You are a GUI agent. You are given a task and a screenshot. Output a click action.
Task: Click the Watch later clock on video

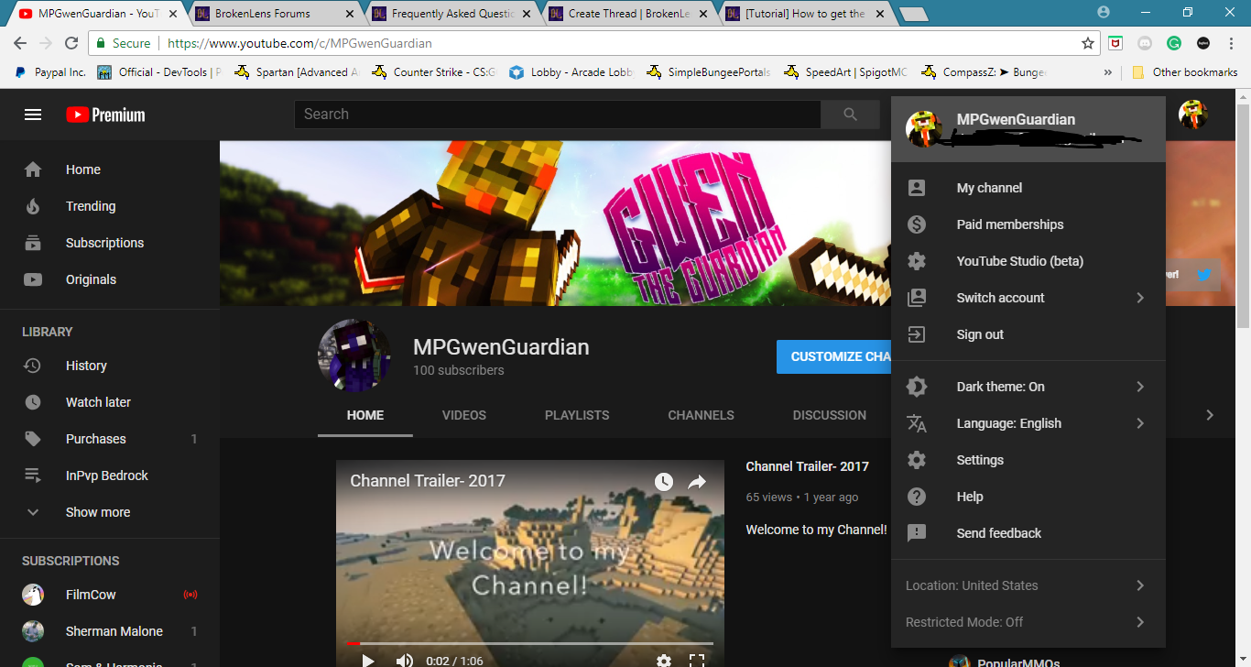pos(664,481)
